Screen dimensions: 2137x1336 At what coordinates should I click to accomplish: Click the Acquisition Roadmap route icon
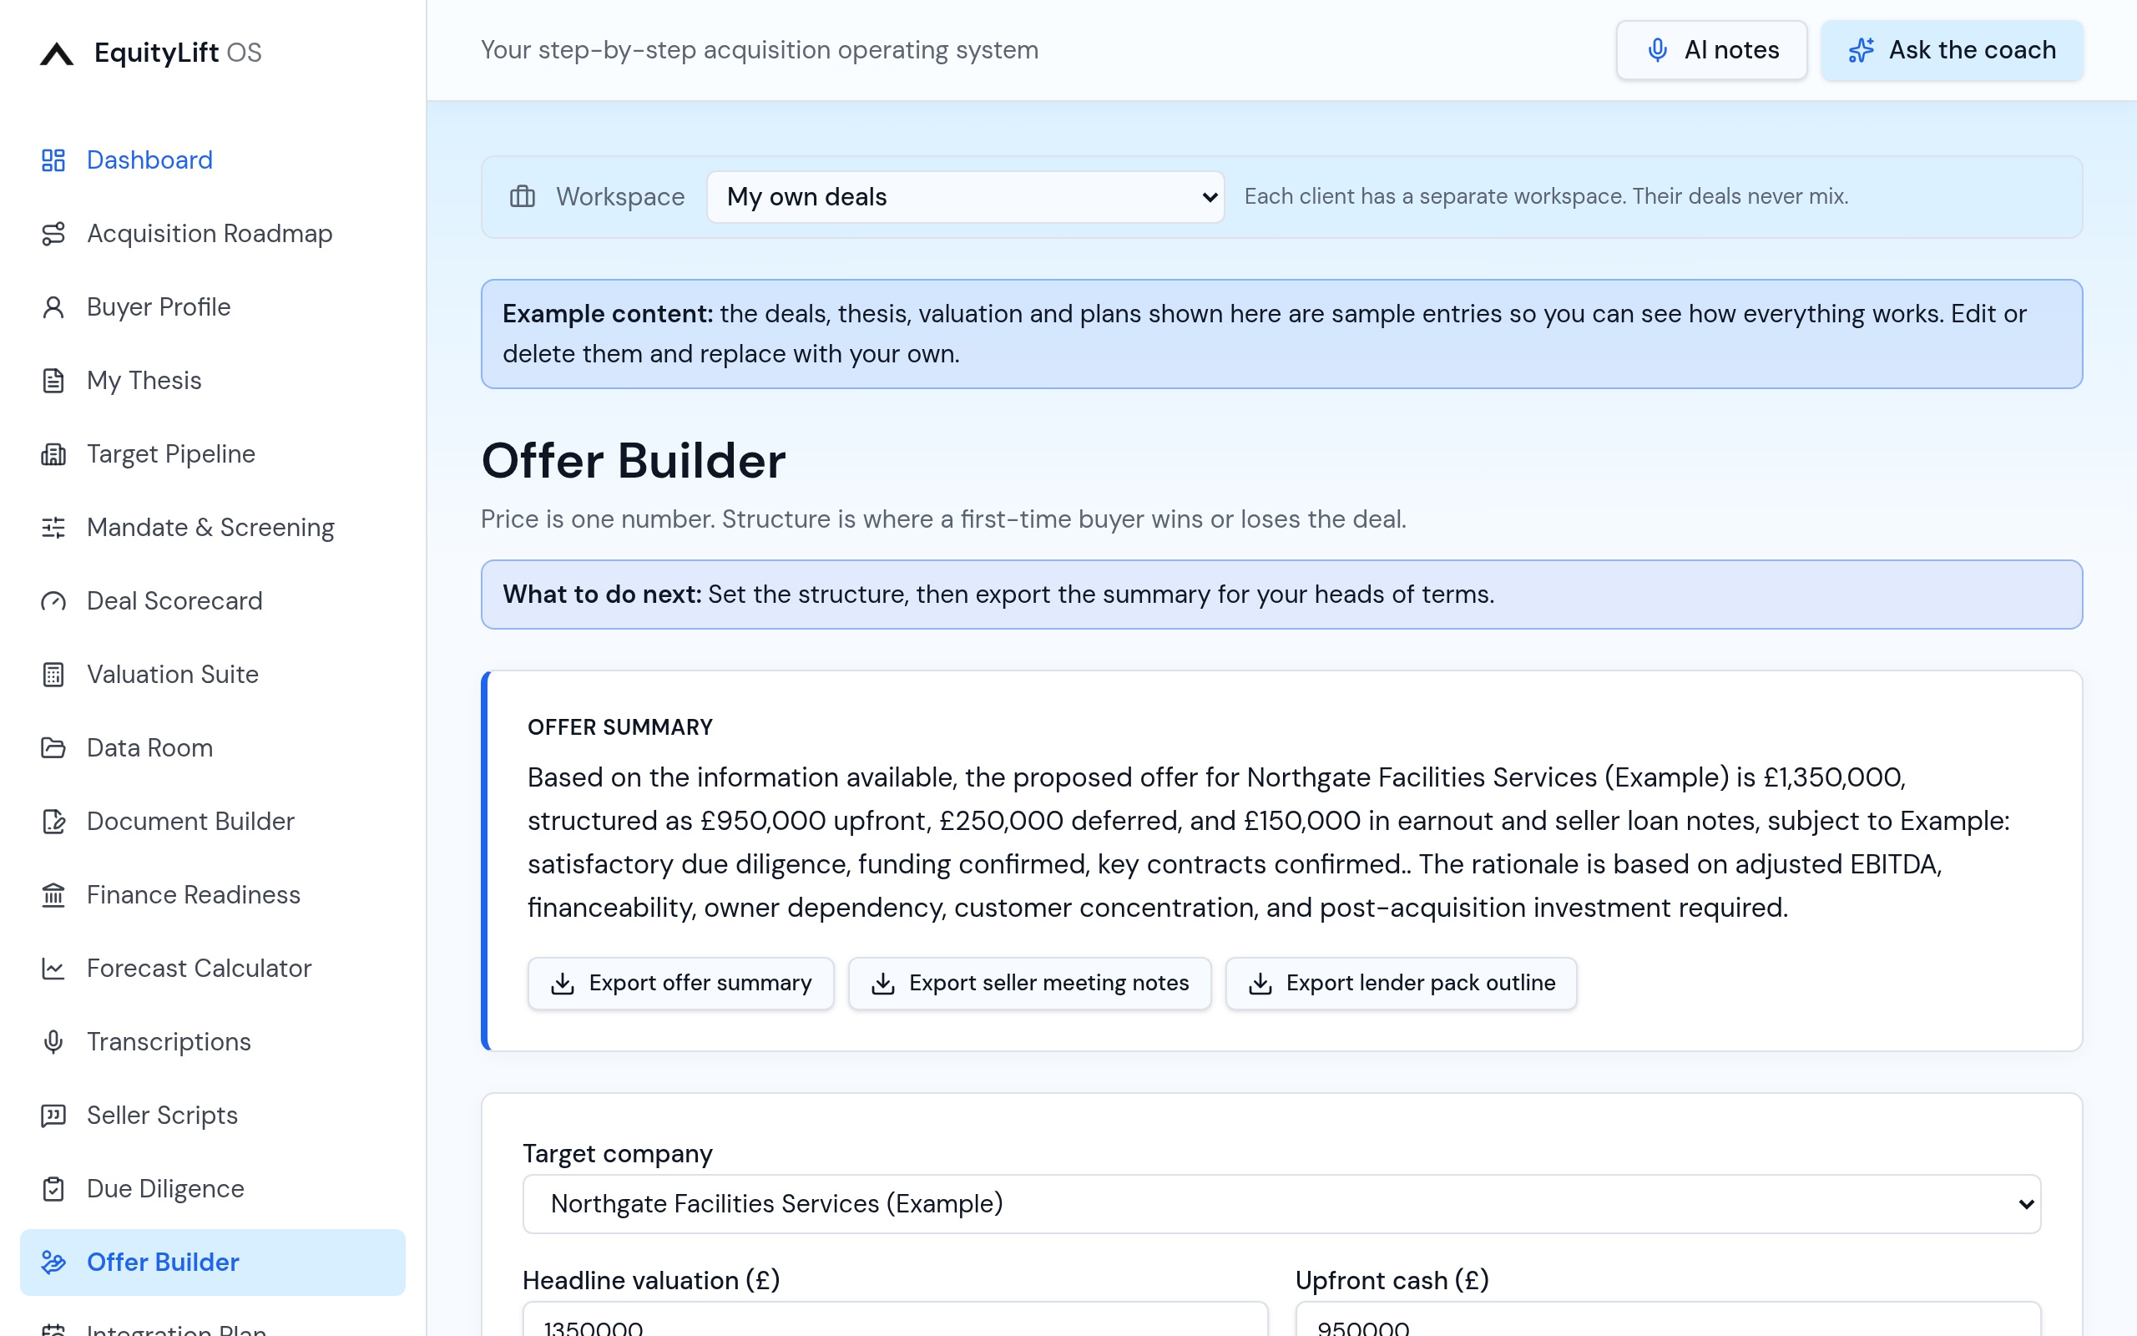(x=53, y=233)
